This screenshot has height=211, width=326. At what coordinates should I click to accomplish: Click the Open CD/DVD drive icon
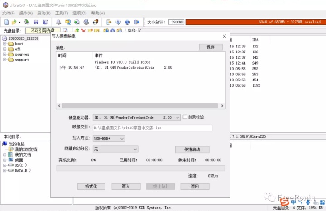[27, 22]
